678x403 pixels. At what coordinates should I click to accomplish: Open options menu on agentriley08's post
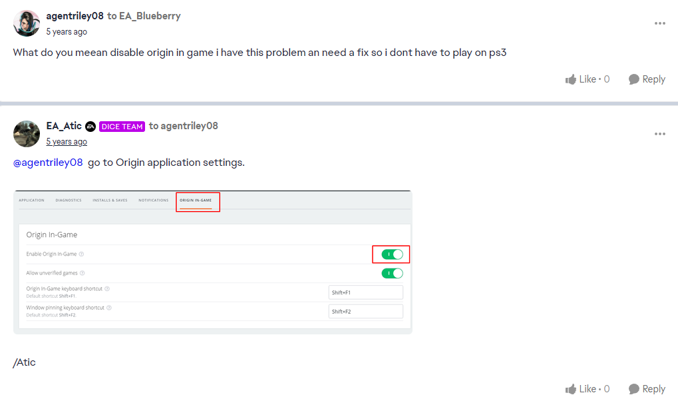click(660, 23)
